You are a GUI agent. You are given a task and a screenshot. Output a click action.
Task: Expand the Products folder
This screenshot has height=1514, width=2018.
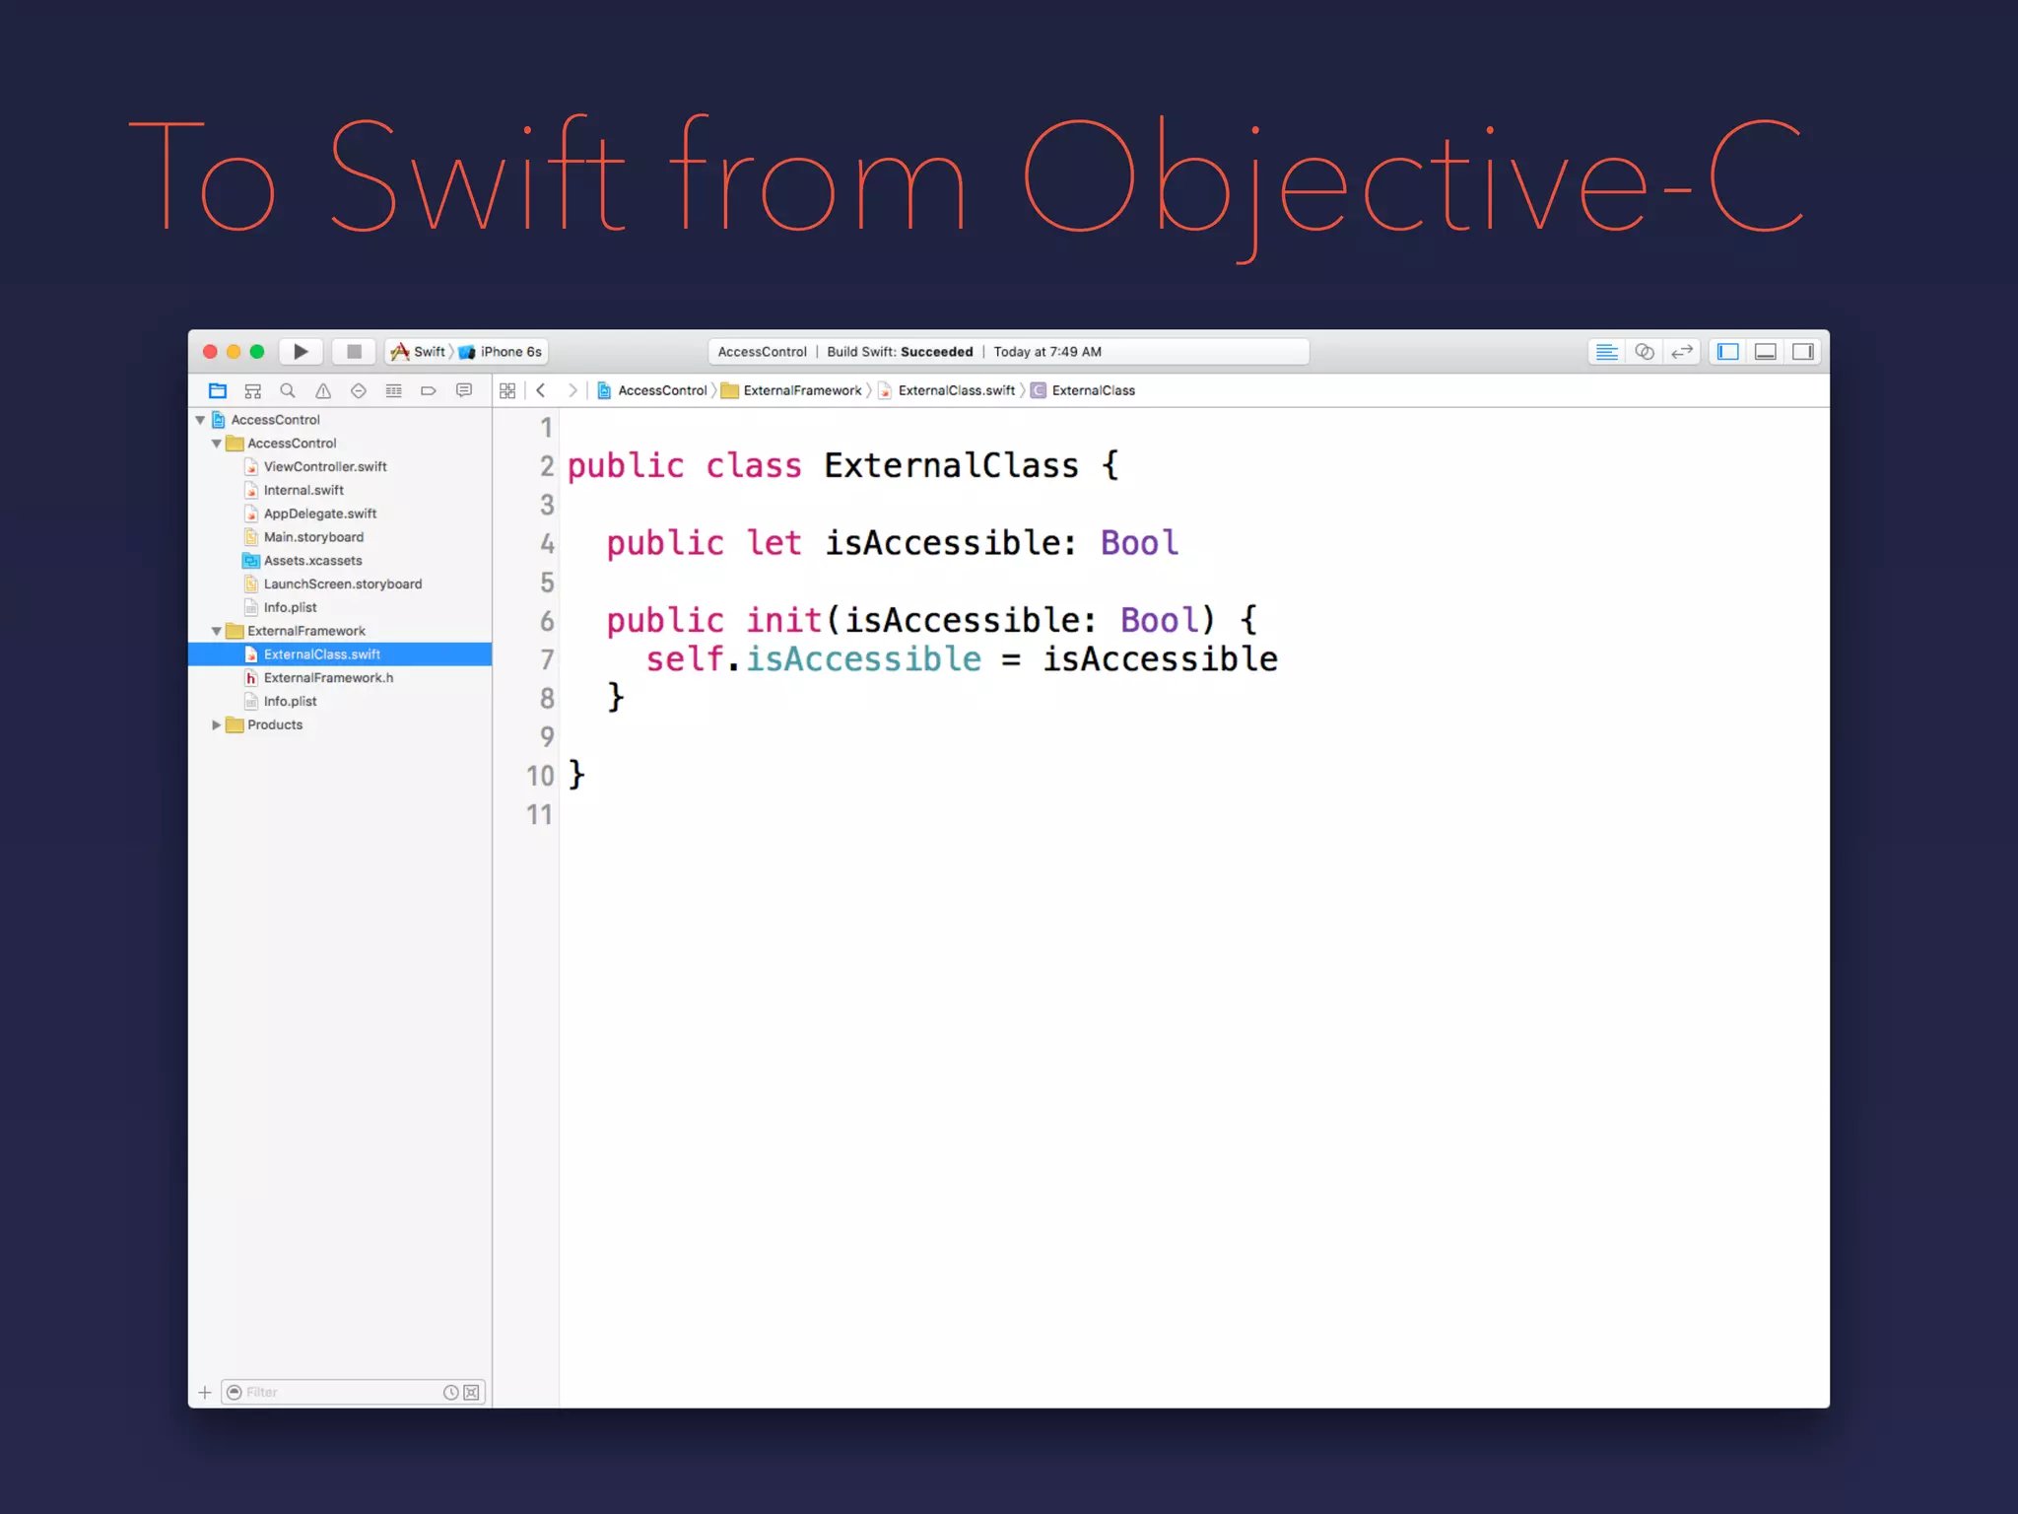click(x=217, y=724)
